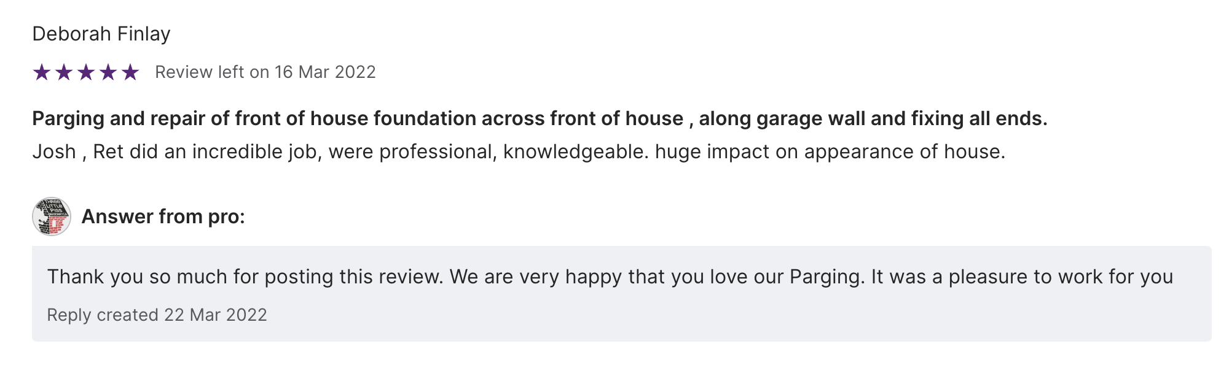Viewport: 1229px width, 368px height.
Task: Click the word 'Parging' in the pro's reply
Action: 827,277
